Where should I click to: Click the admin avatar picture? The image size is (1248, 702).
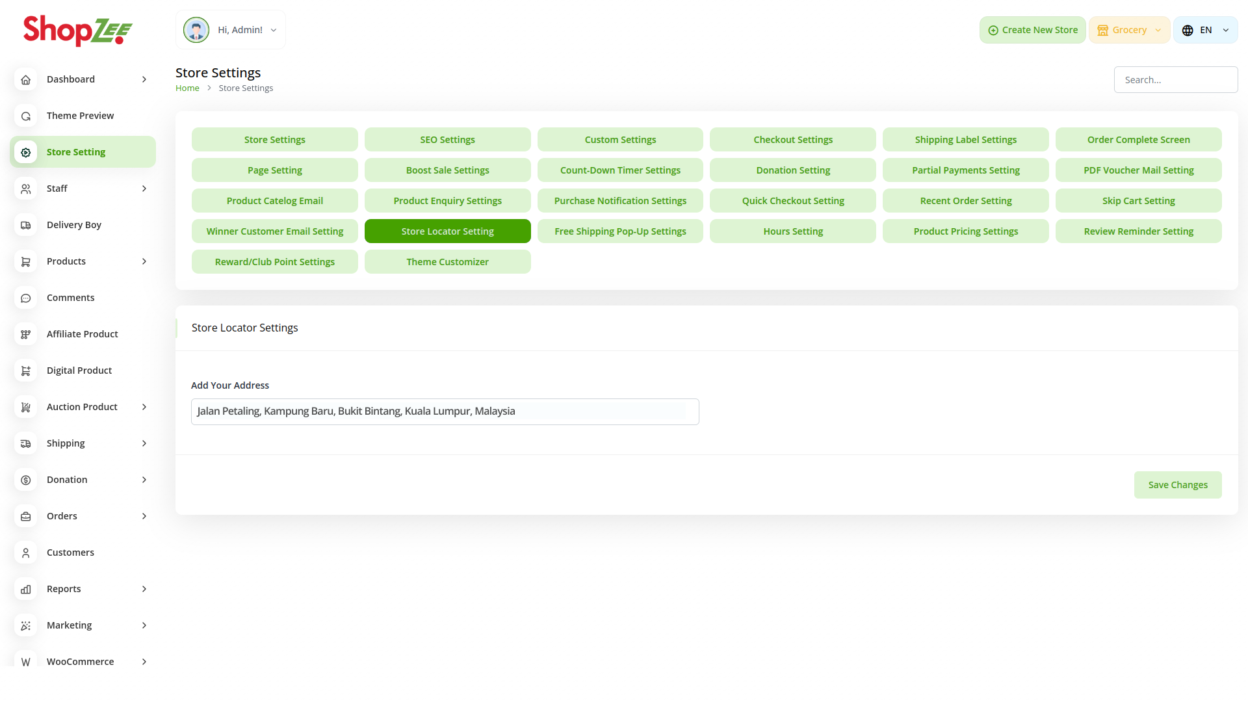point(196,30)
